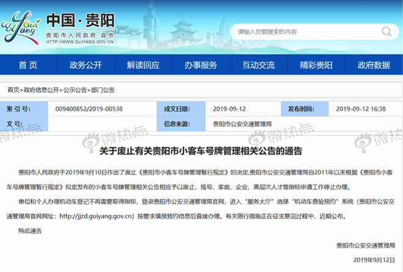Click the 贵阳市公安交通管理局 information source value
Viewport: 403px width, 272px height.
pyautogui.click(x=242, y=124)
